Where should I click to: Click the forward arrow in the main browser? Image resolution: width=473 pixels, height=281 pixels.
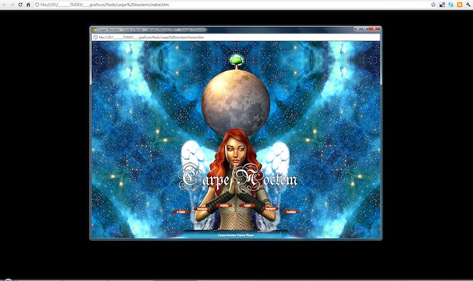click(x=12, y=5)
